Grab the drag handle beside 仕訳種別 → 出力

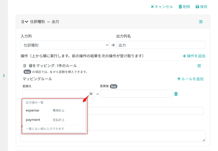point(23,22)
